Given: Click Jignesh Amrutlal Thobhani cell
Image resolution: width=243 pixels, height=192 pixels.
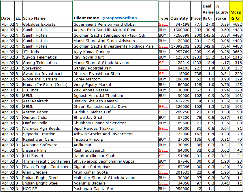Looking at the screenshot, I should coord(115,95).
